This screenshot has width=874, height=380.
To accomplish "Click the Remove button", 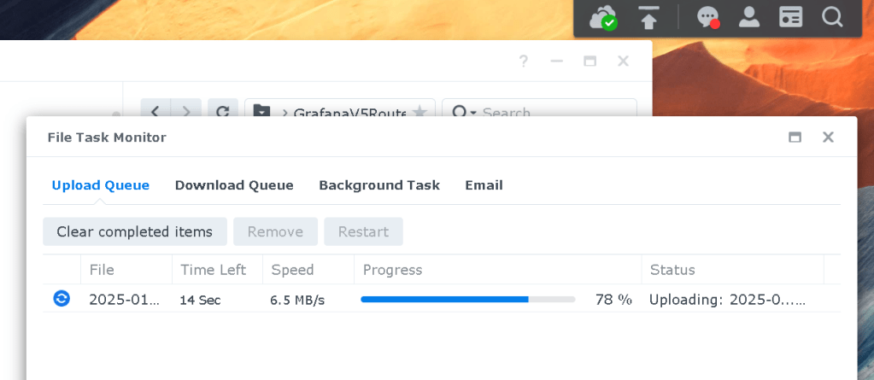I will point(275,231).
